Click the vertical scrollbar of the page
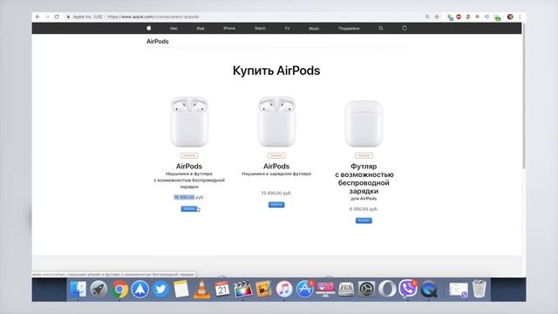The width and height of the screenshot is (558, 314). [523, 96]
